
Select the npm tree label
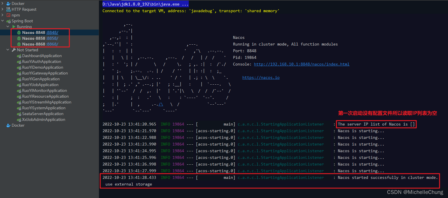(16, 15)
